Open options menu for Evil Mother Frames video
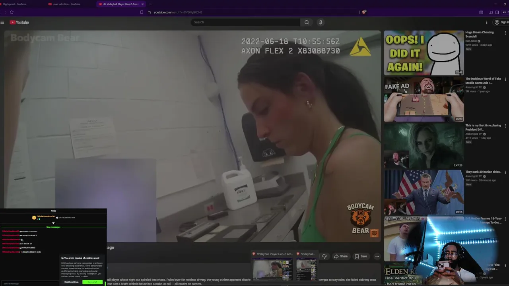The image size is (509, 286). 505,219
